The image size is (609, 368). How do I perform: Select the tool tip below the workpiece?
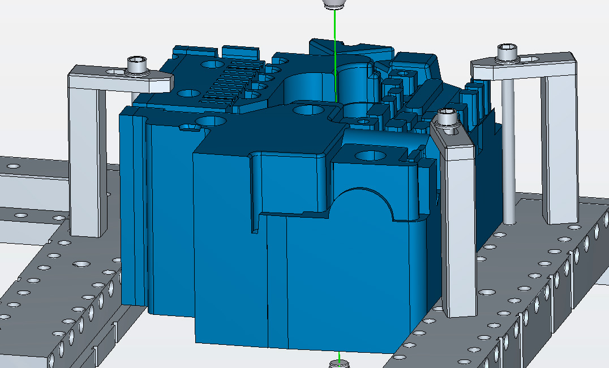point(338,363)
